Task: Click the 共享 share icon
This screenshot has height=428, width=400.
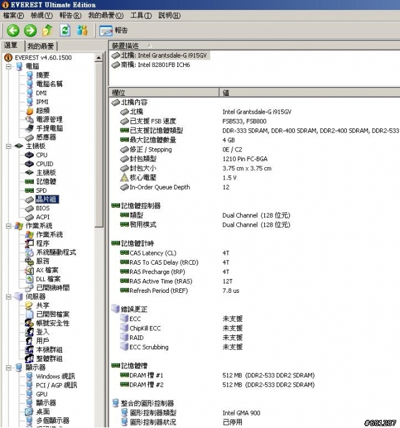Action: pyautogui.click(x=29, y=305)
